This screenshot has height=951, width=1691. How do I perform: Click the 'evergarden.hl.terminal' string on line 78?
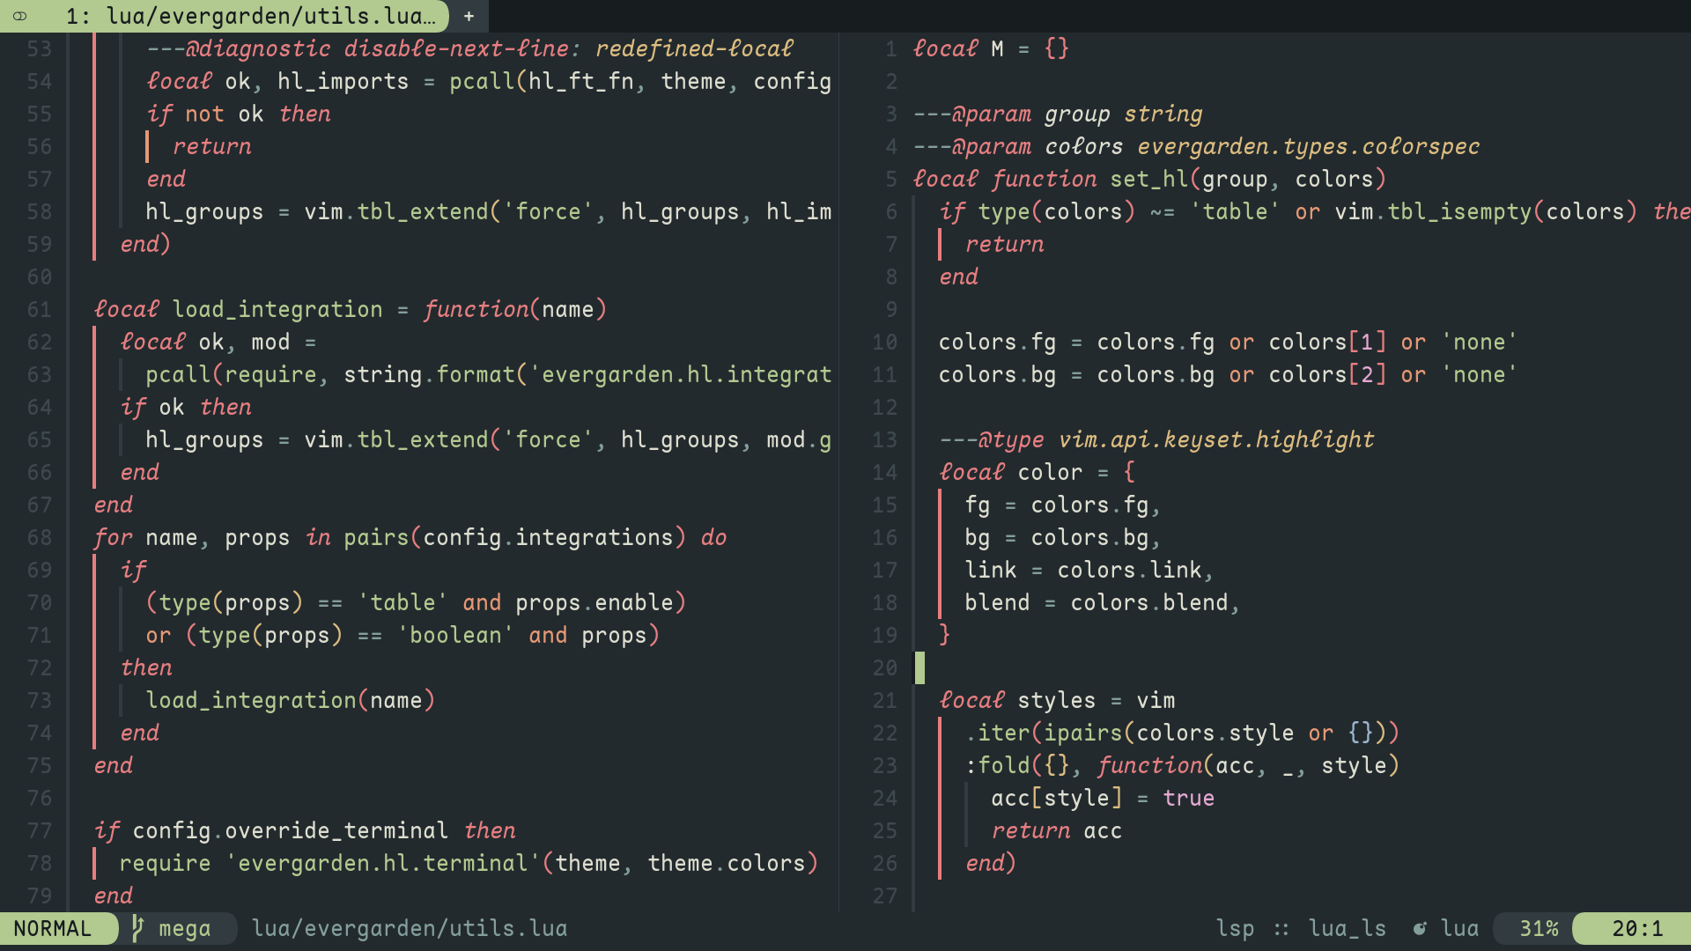[383, 864]
